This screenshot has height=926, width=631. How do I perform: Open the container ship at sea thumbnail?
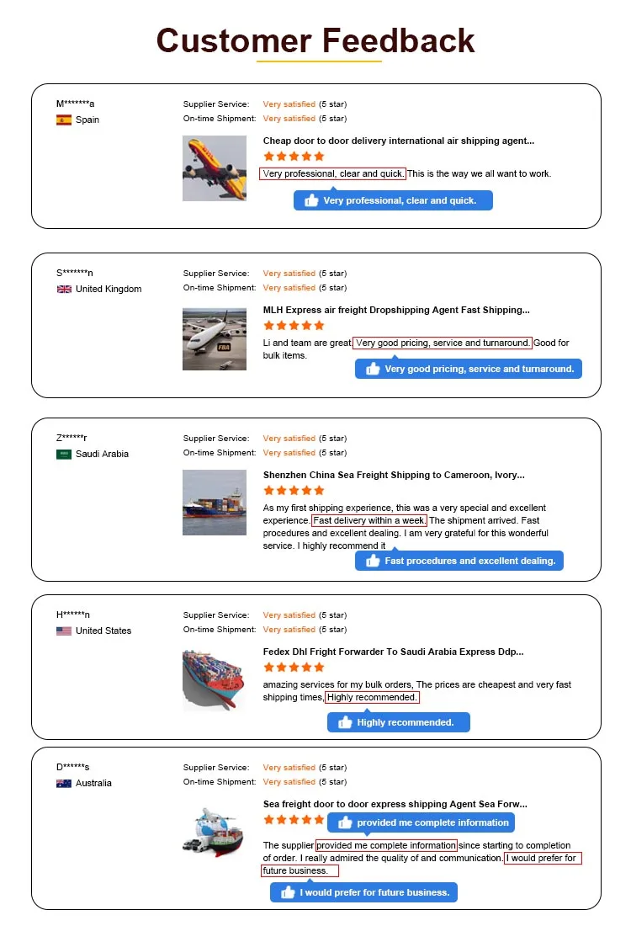(215, 503)
